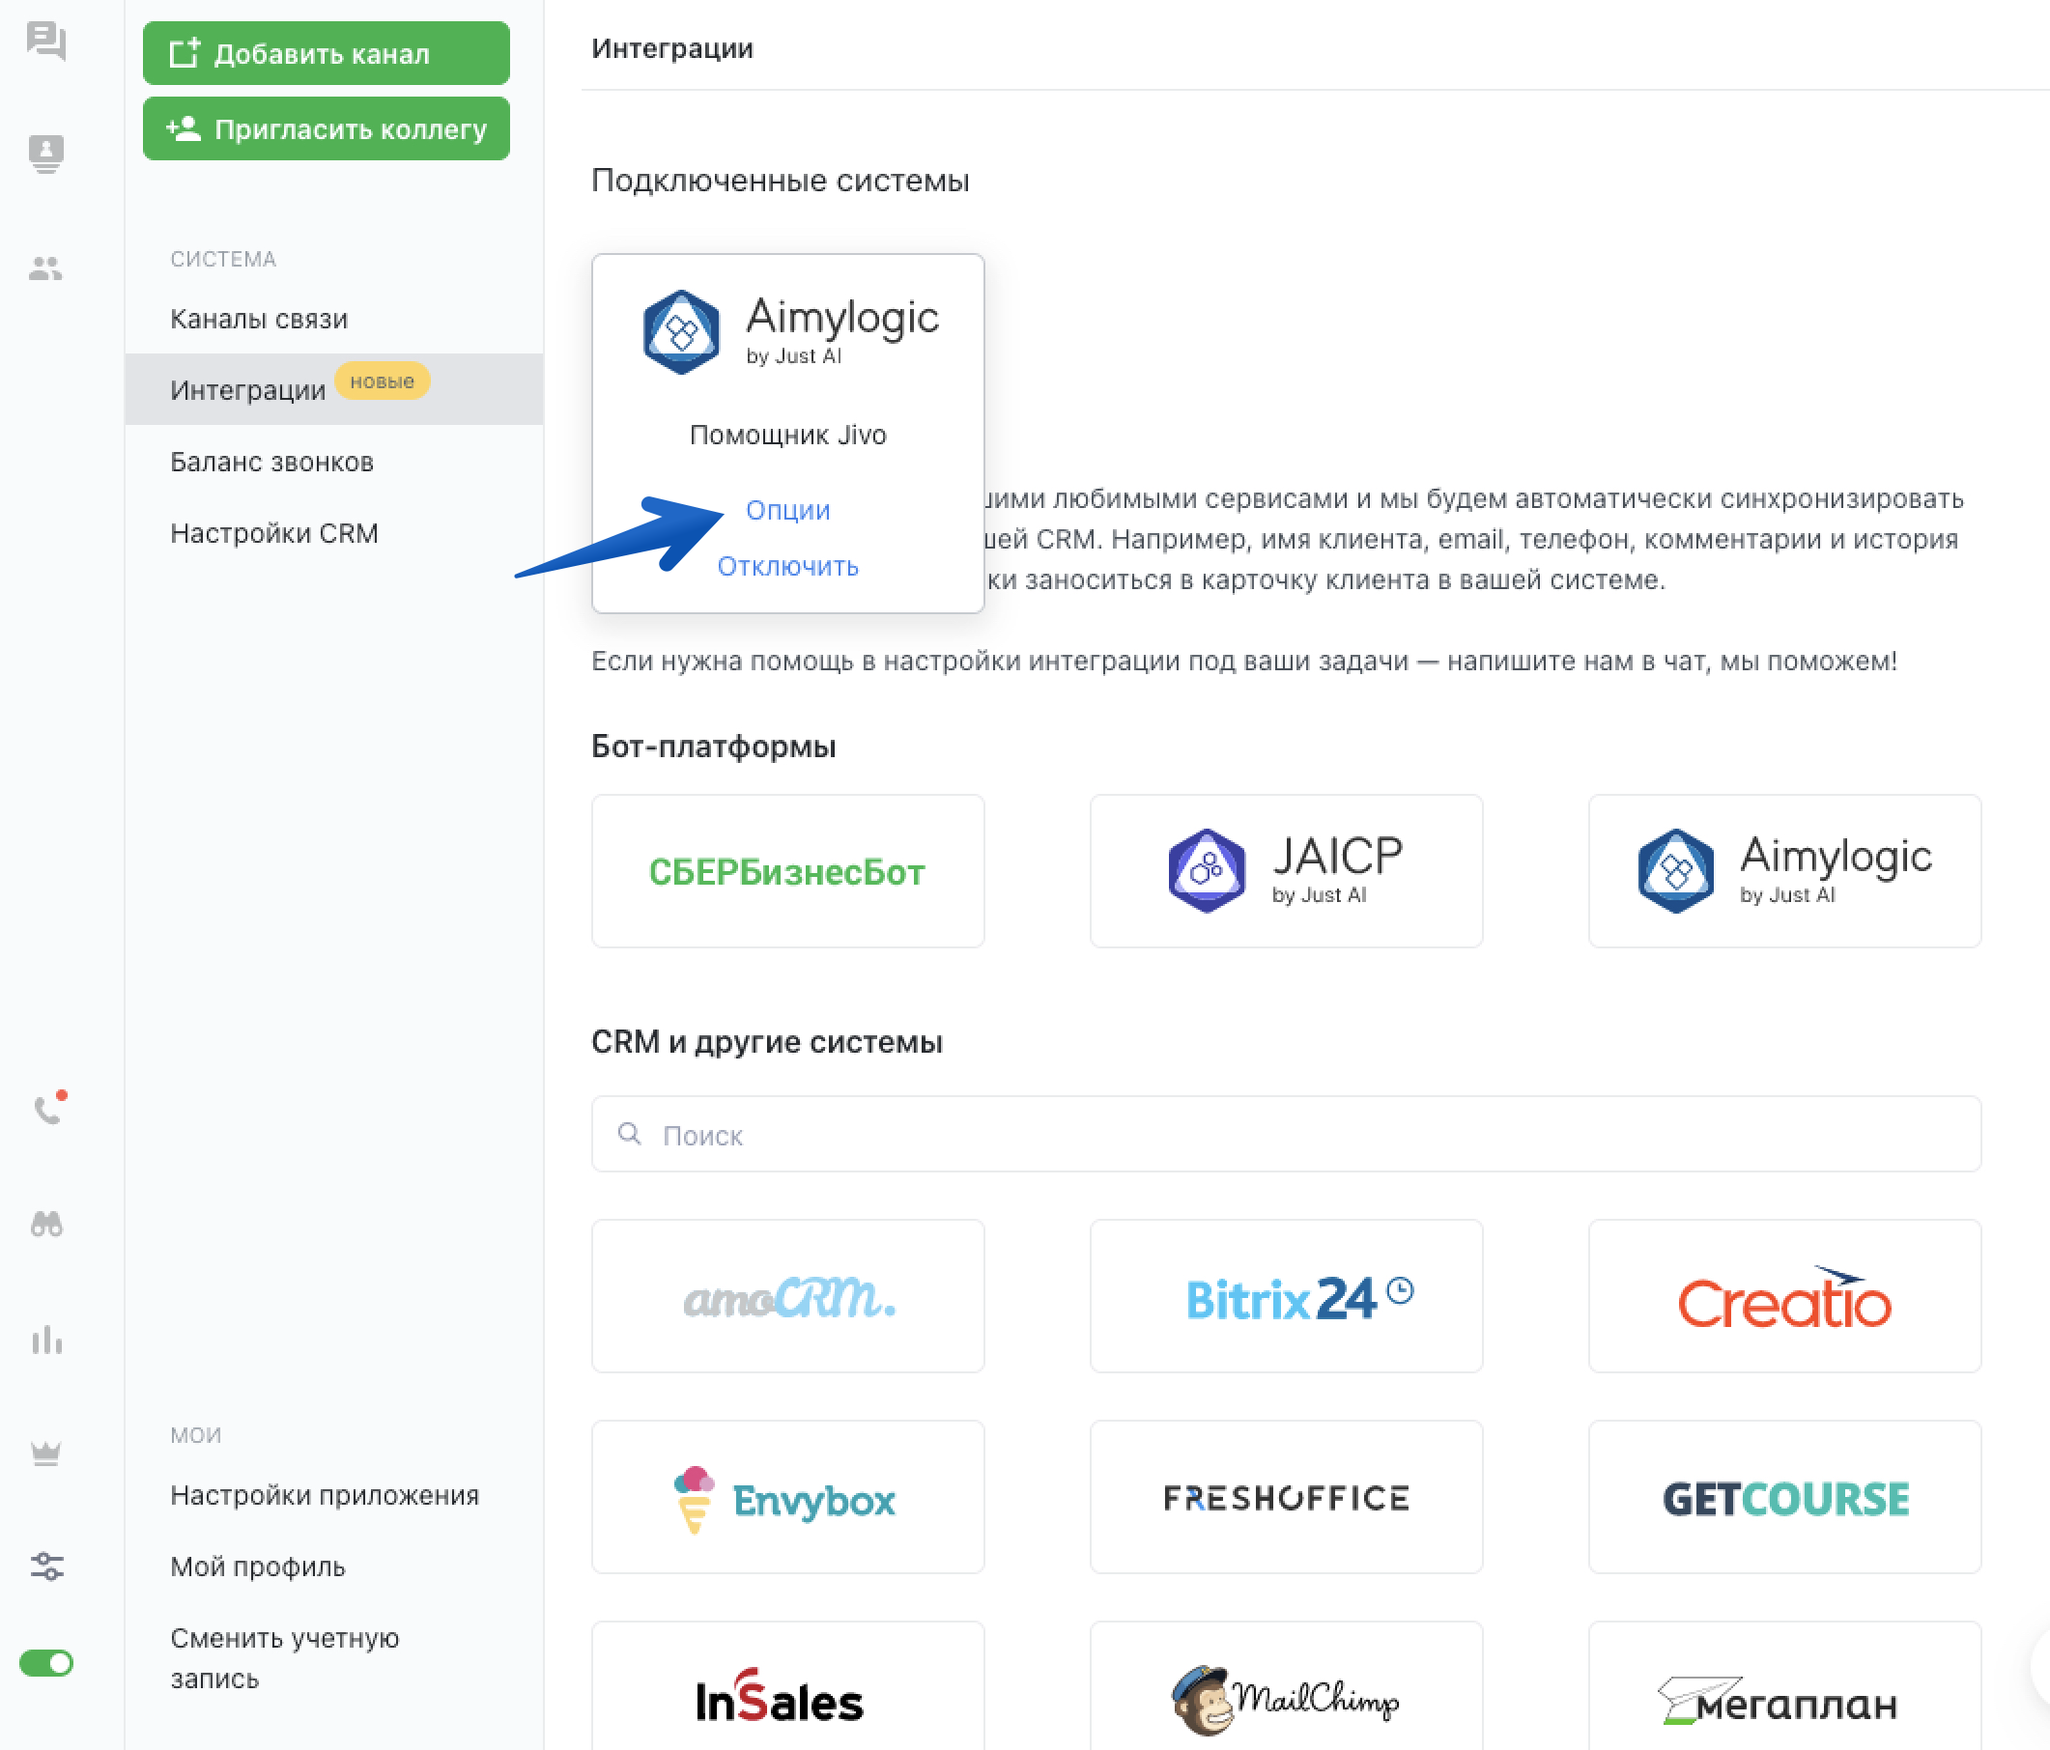This screenshot has width=2050, height=1750.
Task: Open Настройки CRM menu item
Action: pyautogui.click(x=274, y=533)
